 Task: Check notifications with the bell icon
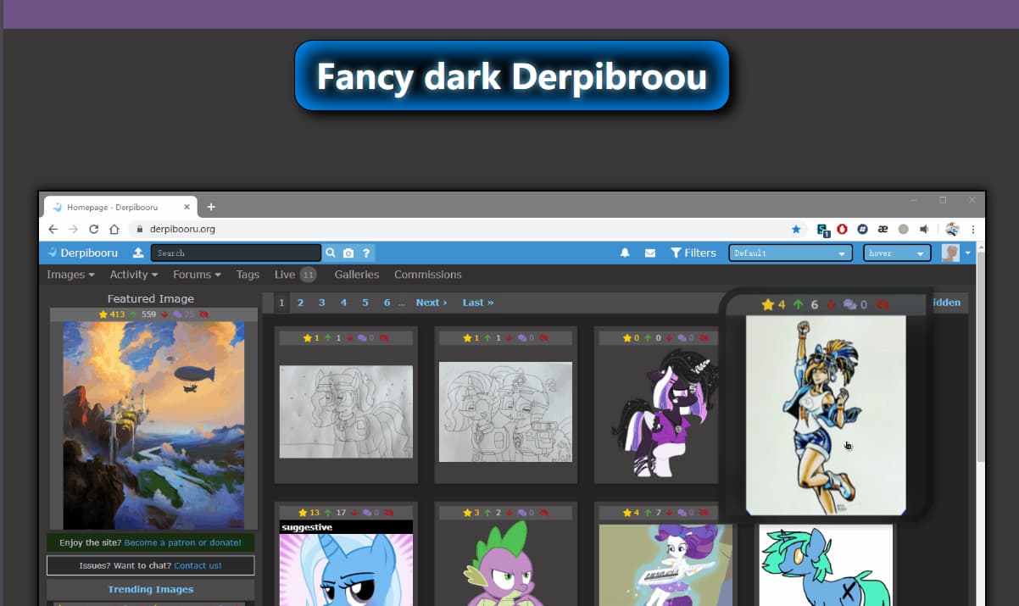pos(625,253)
